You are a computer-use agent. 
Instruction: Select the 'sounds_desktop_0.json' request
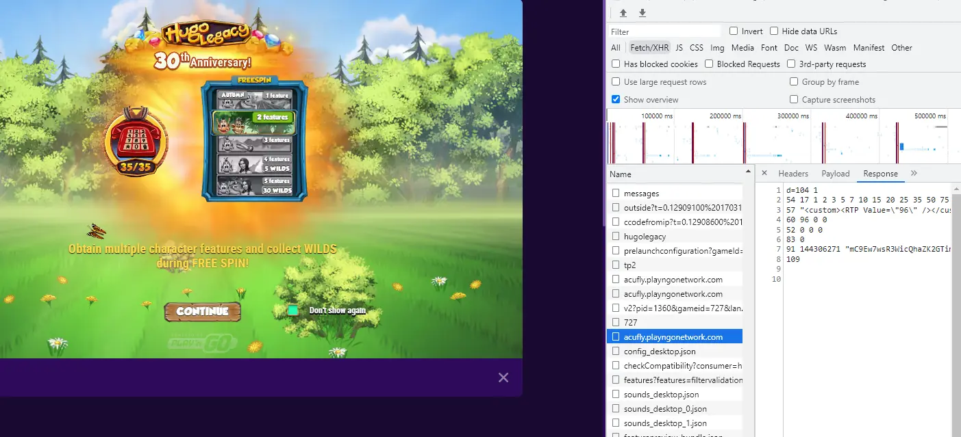(675, 409)
